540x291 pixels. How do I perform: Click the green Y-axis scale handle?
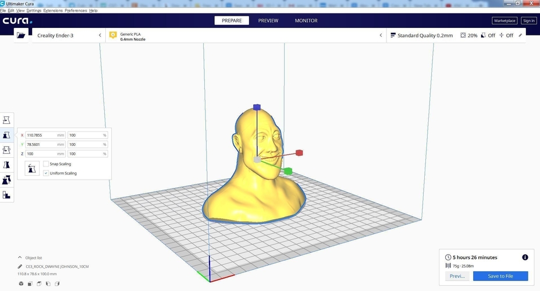(288, 171)
